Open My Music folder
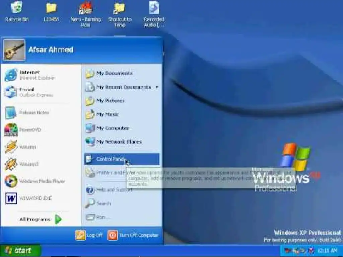Viewport: 343px width, 257px height. pos(102,114)
